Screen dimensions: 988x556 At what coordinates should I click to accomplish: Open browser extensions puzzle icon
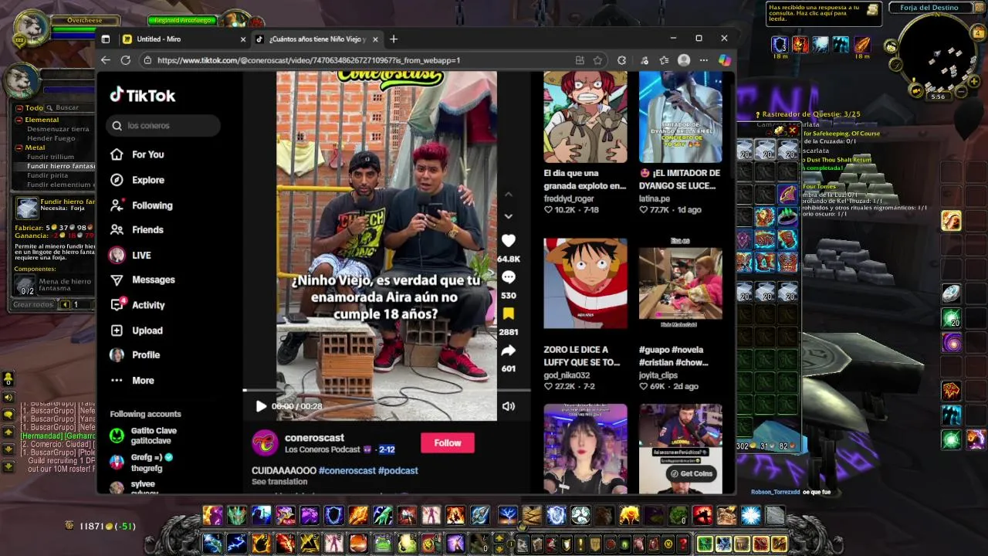pos(621,60)
